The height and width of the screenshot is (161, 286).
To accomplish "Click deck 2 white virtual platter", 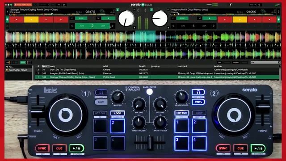I will coord(160,18).
